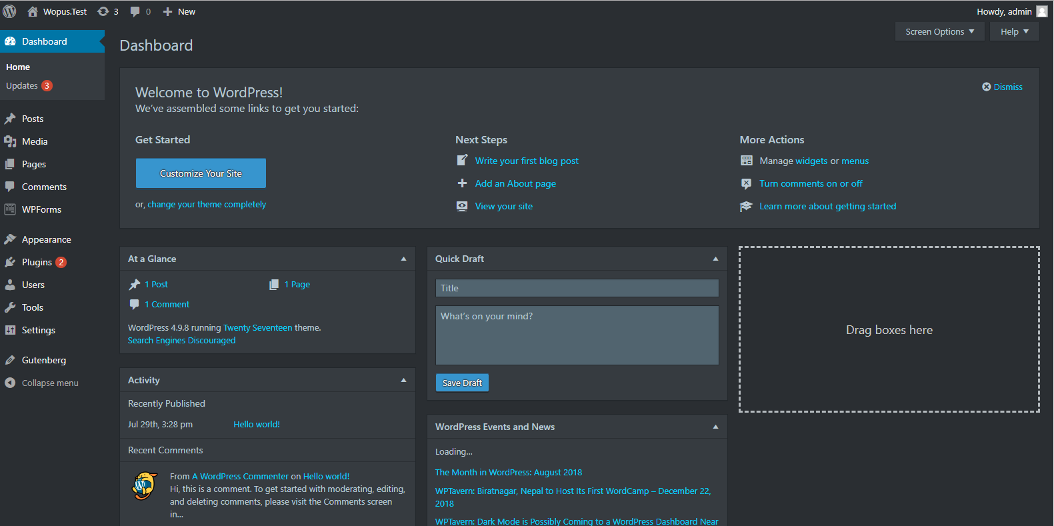This screenshot has width=1054, height=526.
Task: Click the admin user avatar
Action: [1041, 11]
